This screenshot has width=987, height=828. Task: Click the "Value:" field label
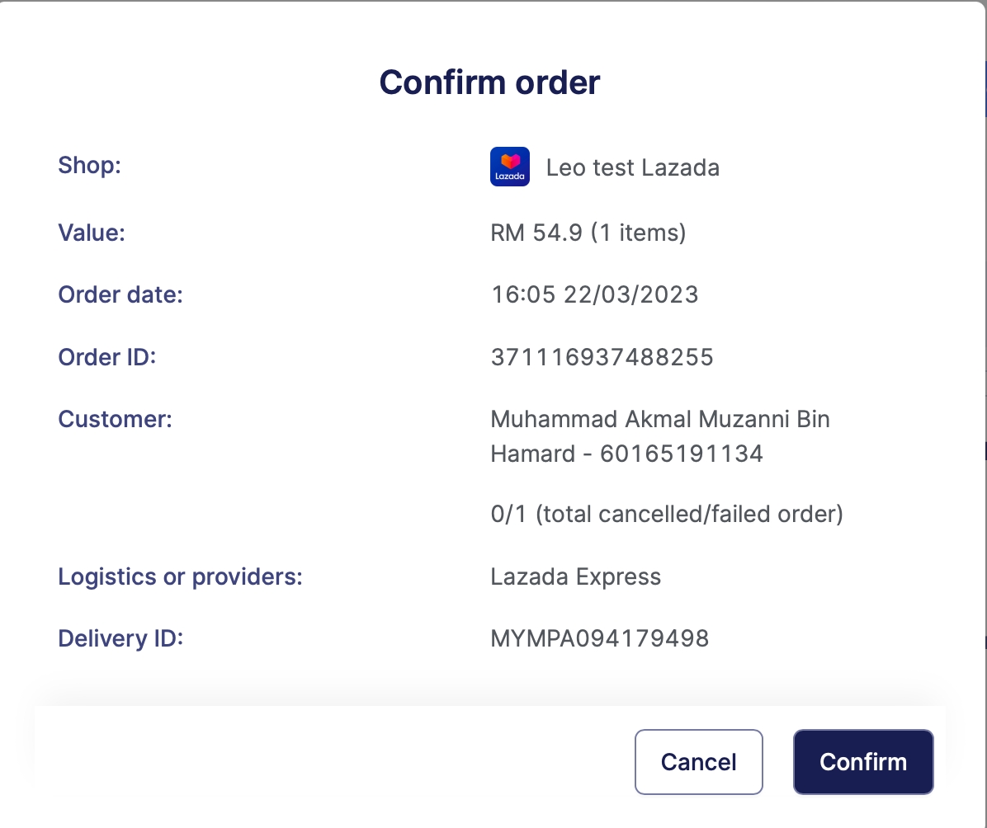(x=91, y=233)
